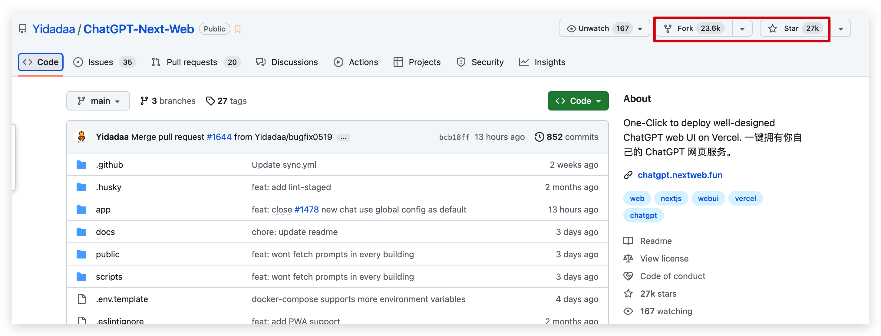This screenshot has height=336, width=881.
Task: Click the folder icon for app
Action: click(x=81, y=209)
